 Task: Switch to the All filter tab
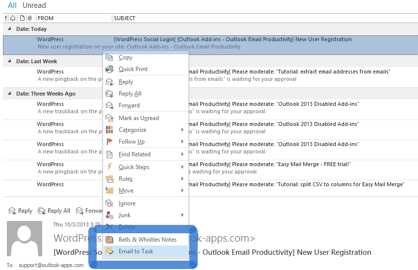12,5
